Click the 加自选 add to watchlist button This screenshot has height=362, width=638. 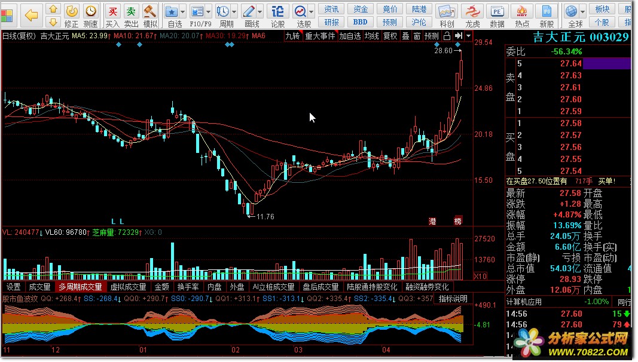(x=350, y=36)
